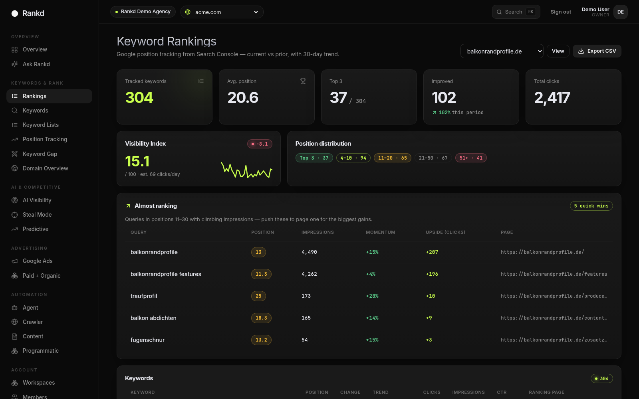This screenshot has height=399, width=639.
Task: Click the DE user avatar
Action: [621, 12]
